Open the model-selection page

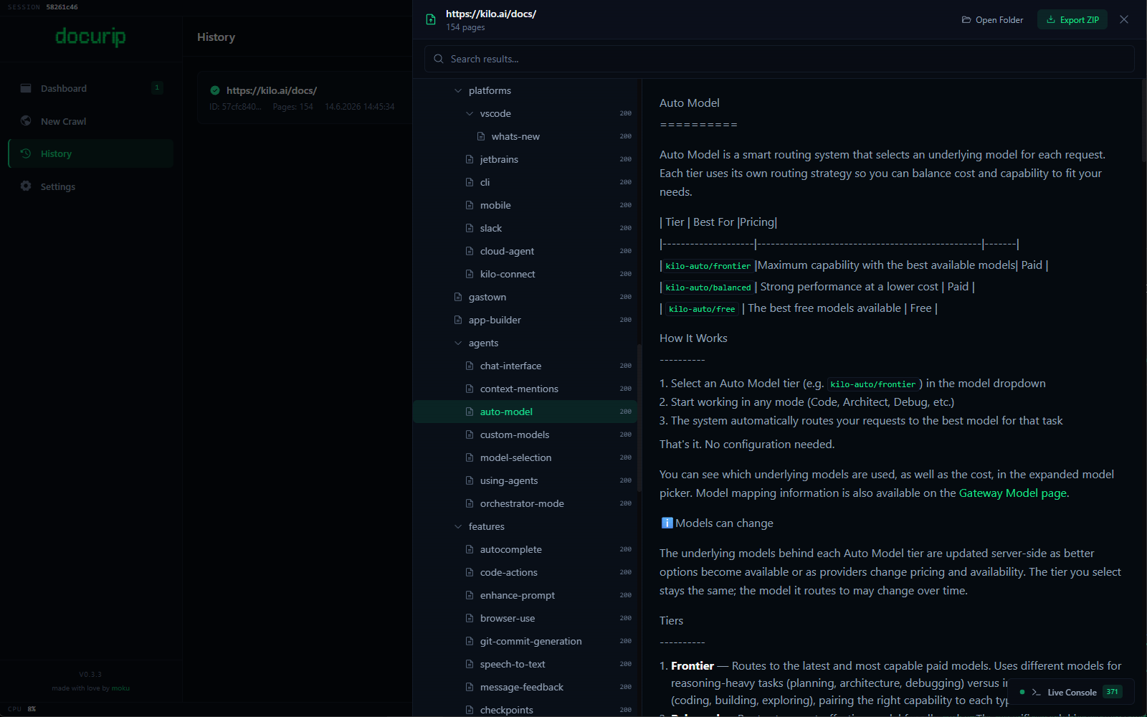(x=525, y=457)
